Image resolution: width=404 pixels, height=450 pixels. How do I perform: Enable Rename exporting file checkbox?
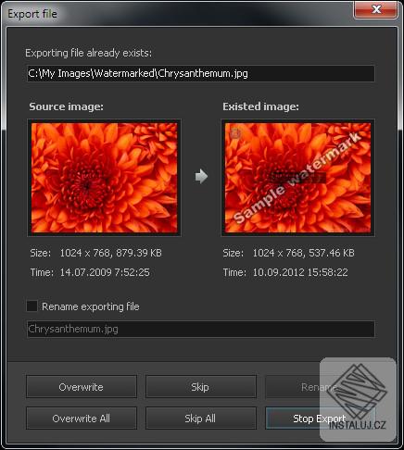click(32, 306)
